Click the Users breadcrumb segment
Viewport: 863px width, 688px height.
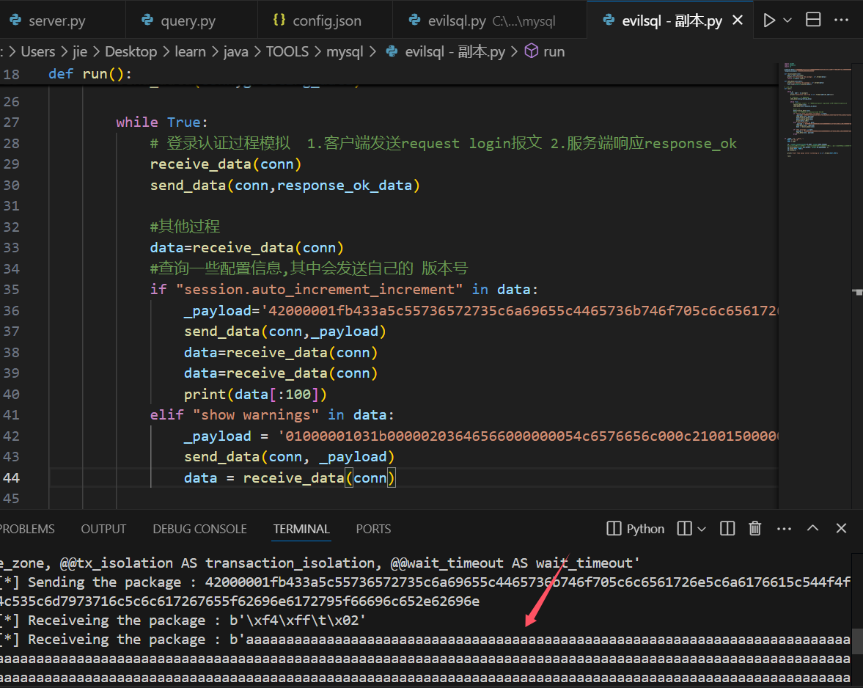point(38,52)
